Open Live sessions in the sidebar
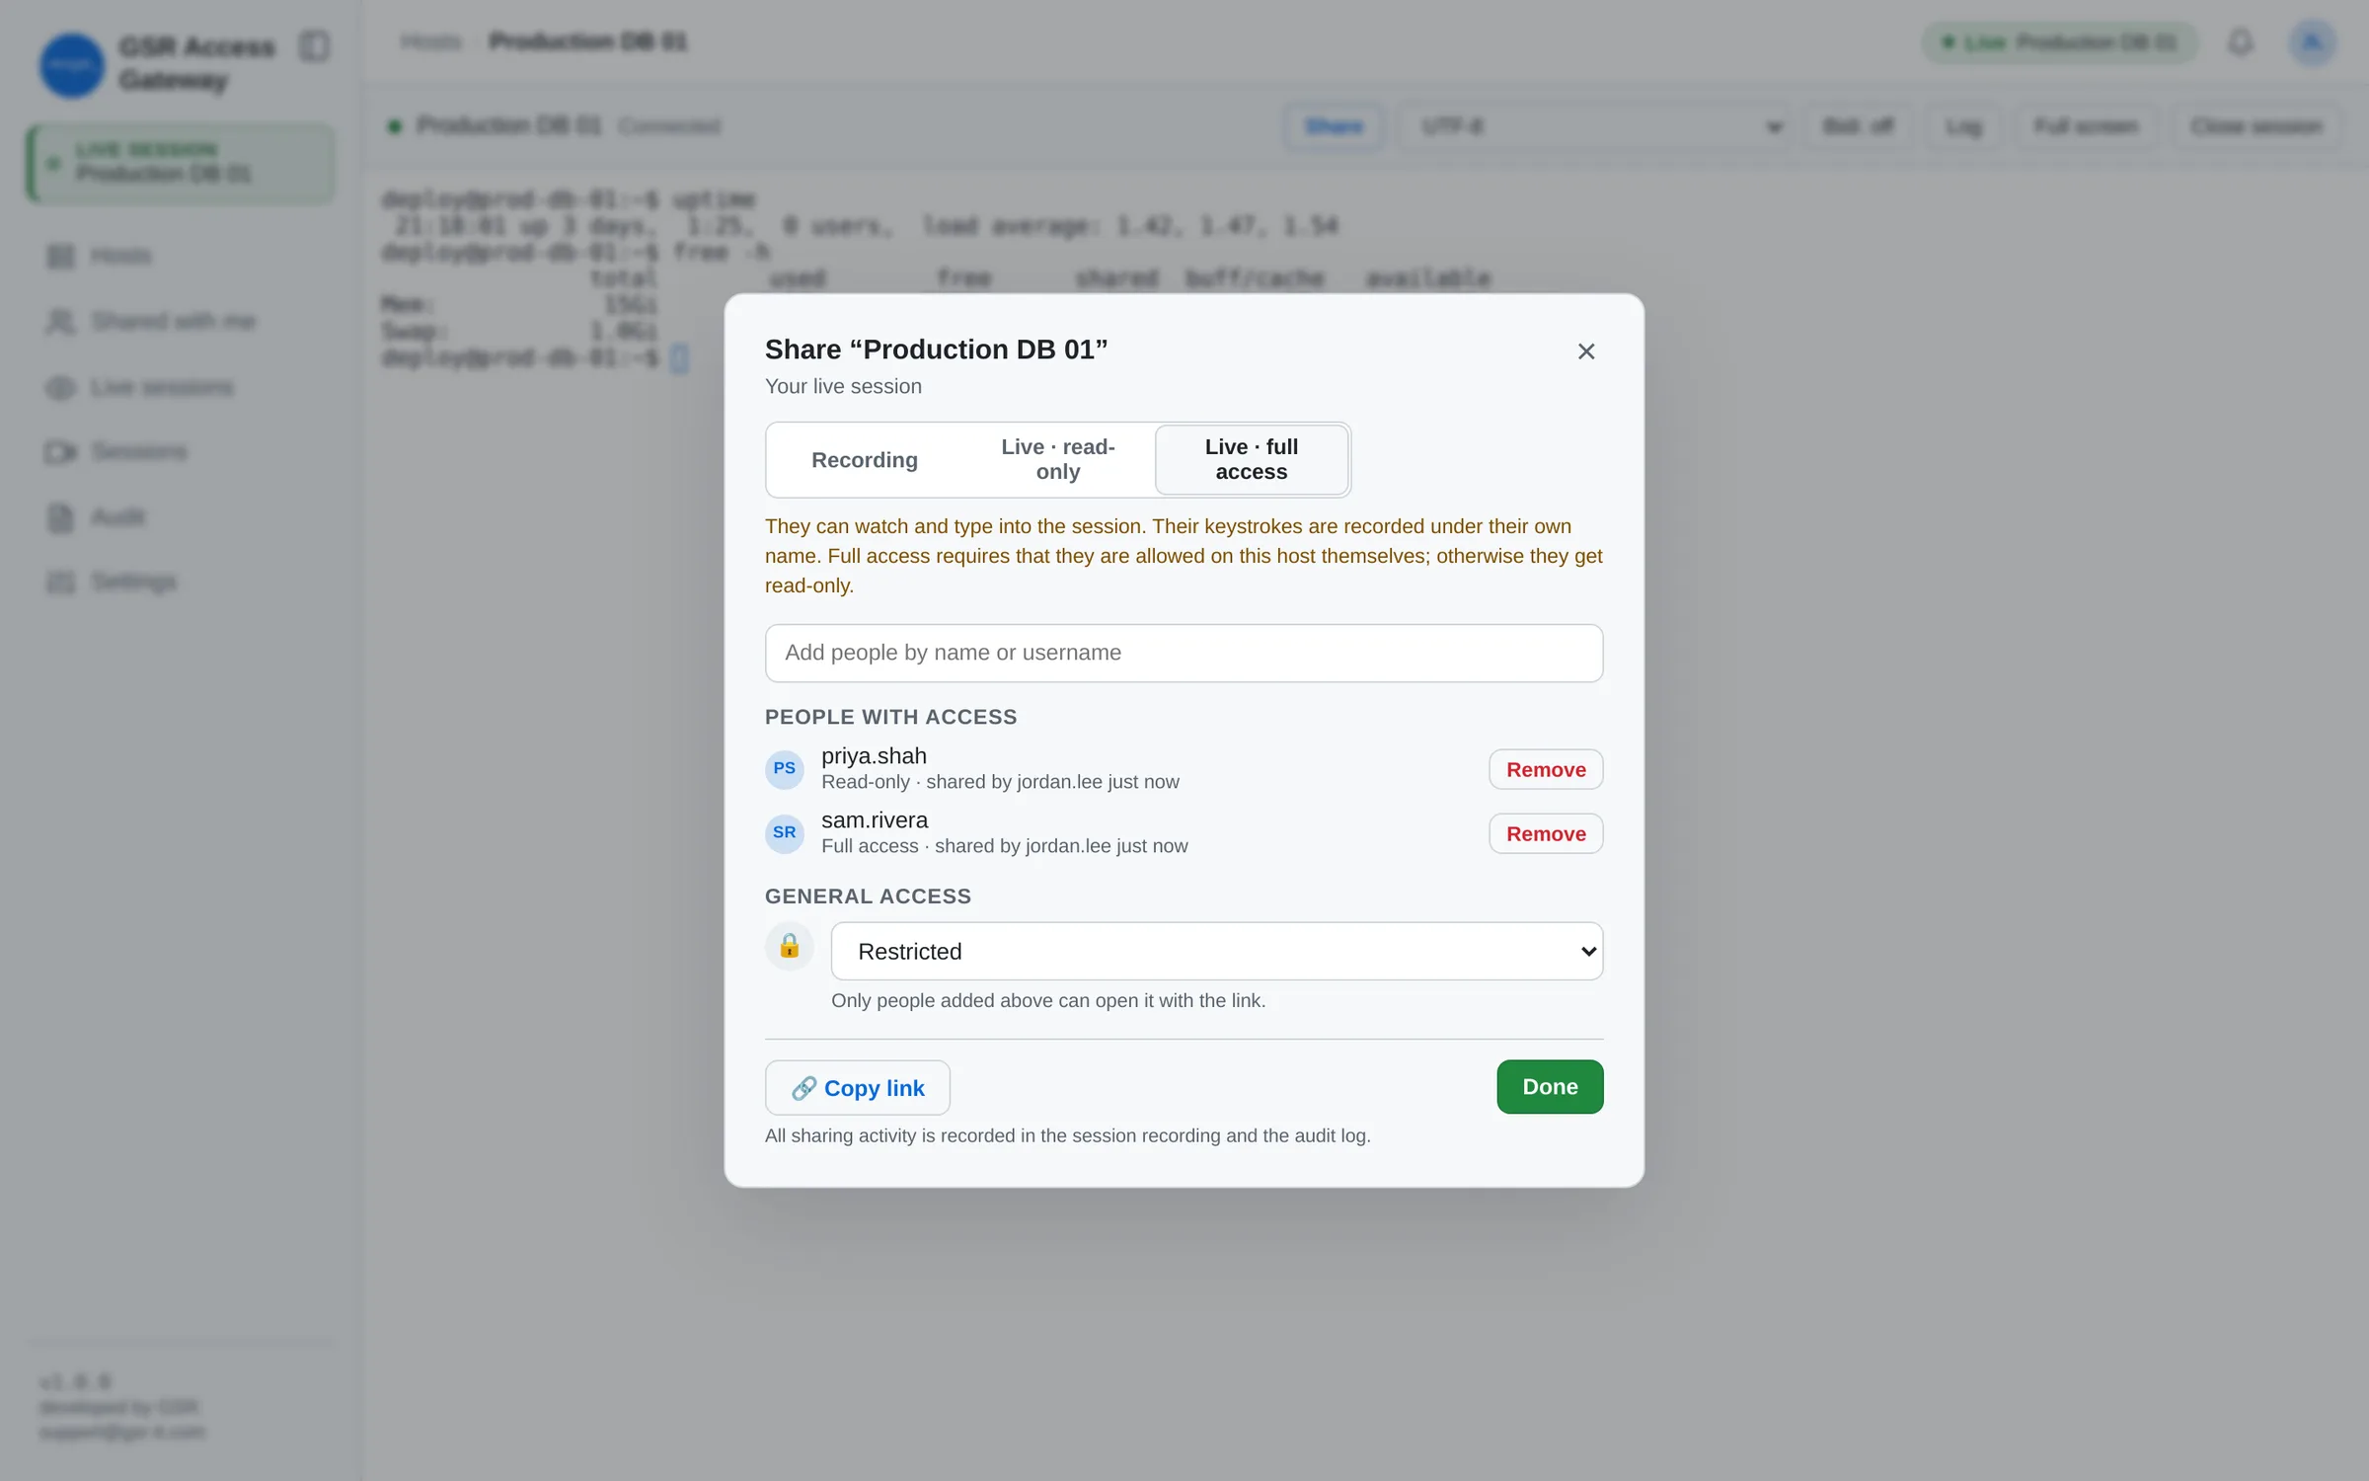This screenshot has height=1481, width=2369. 180,387
